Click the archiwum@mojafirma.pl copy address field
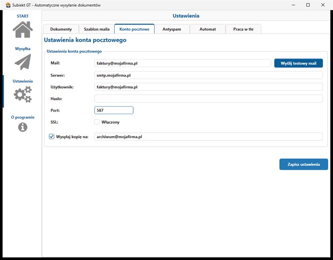This screenshot has width=333, height=260. point(209,137)
